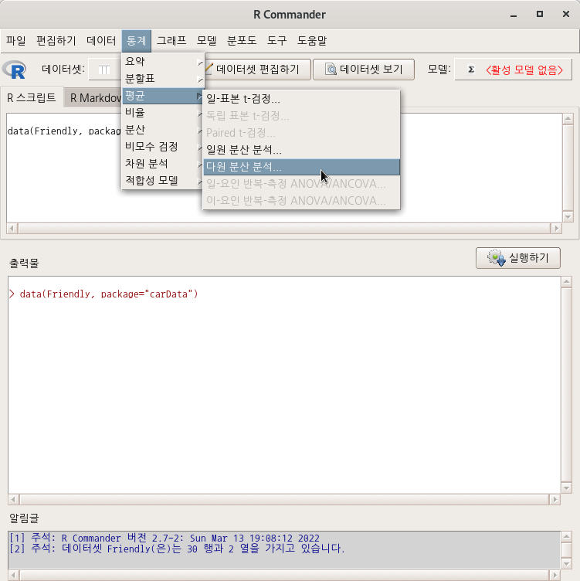The image size is (580, 581).
Task: Click the messages pane scroll-up arrow
Action: [x=566, y=536]
